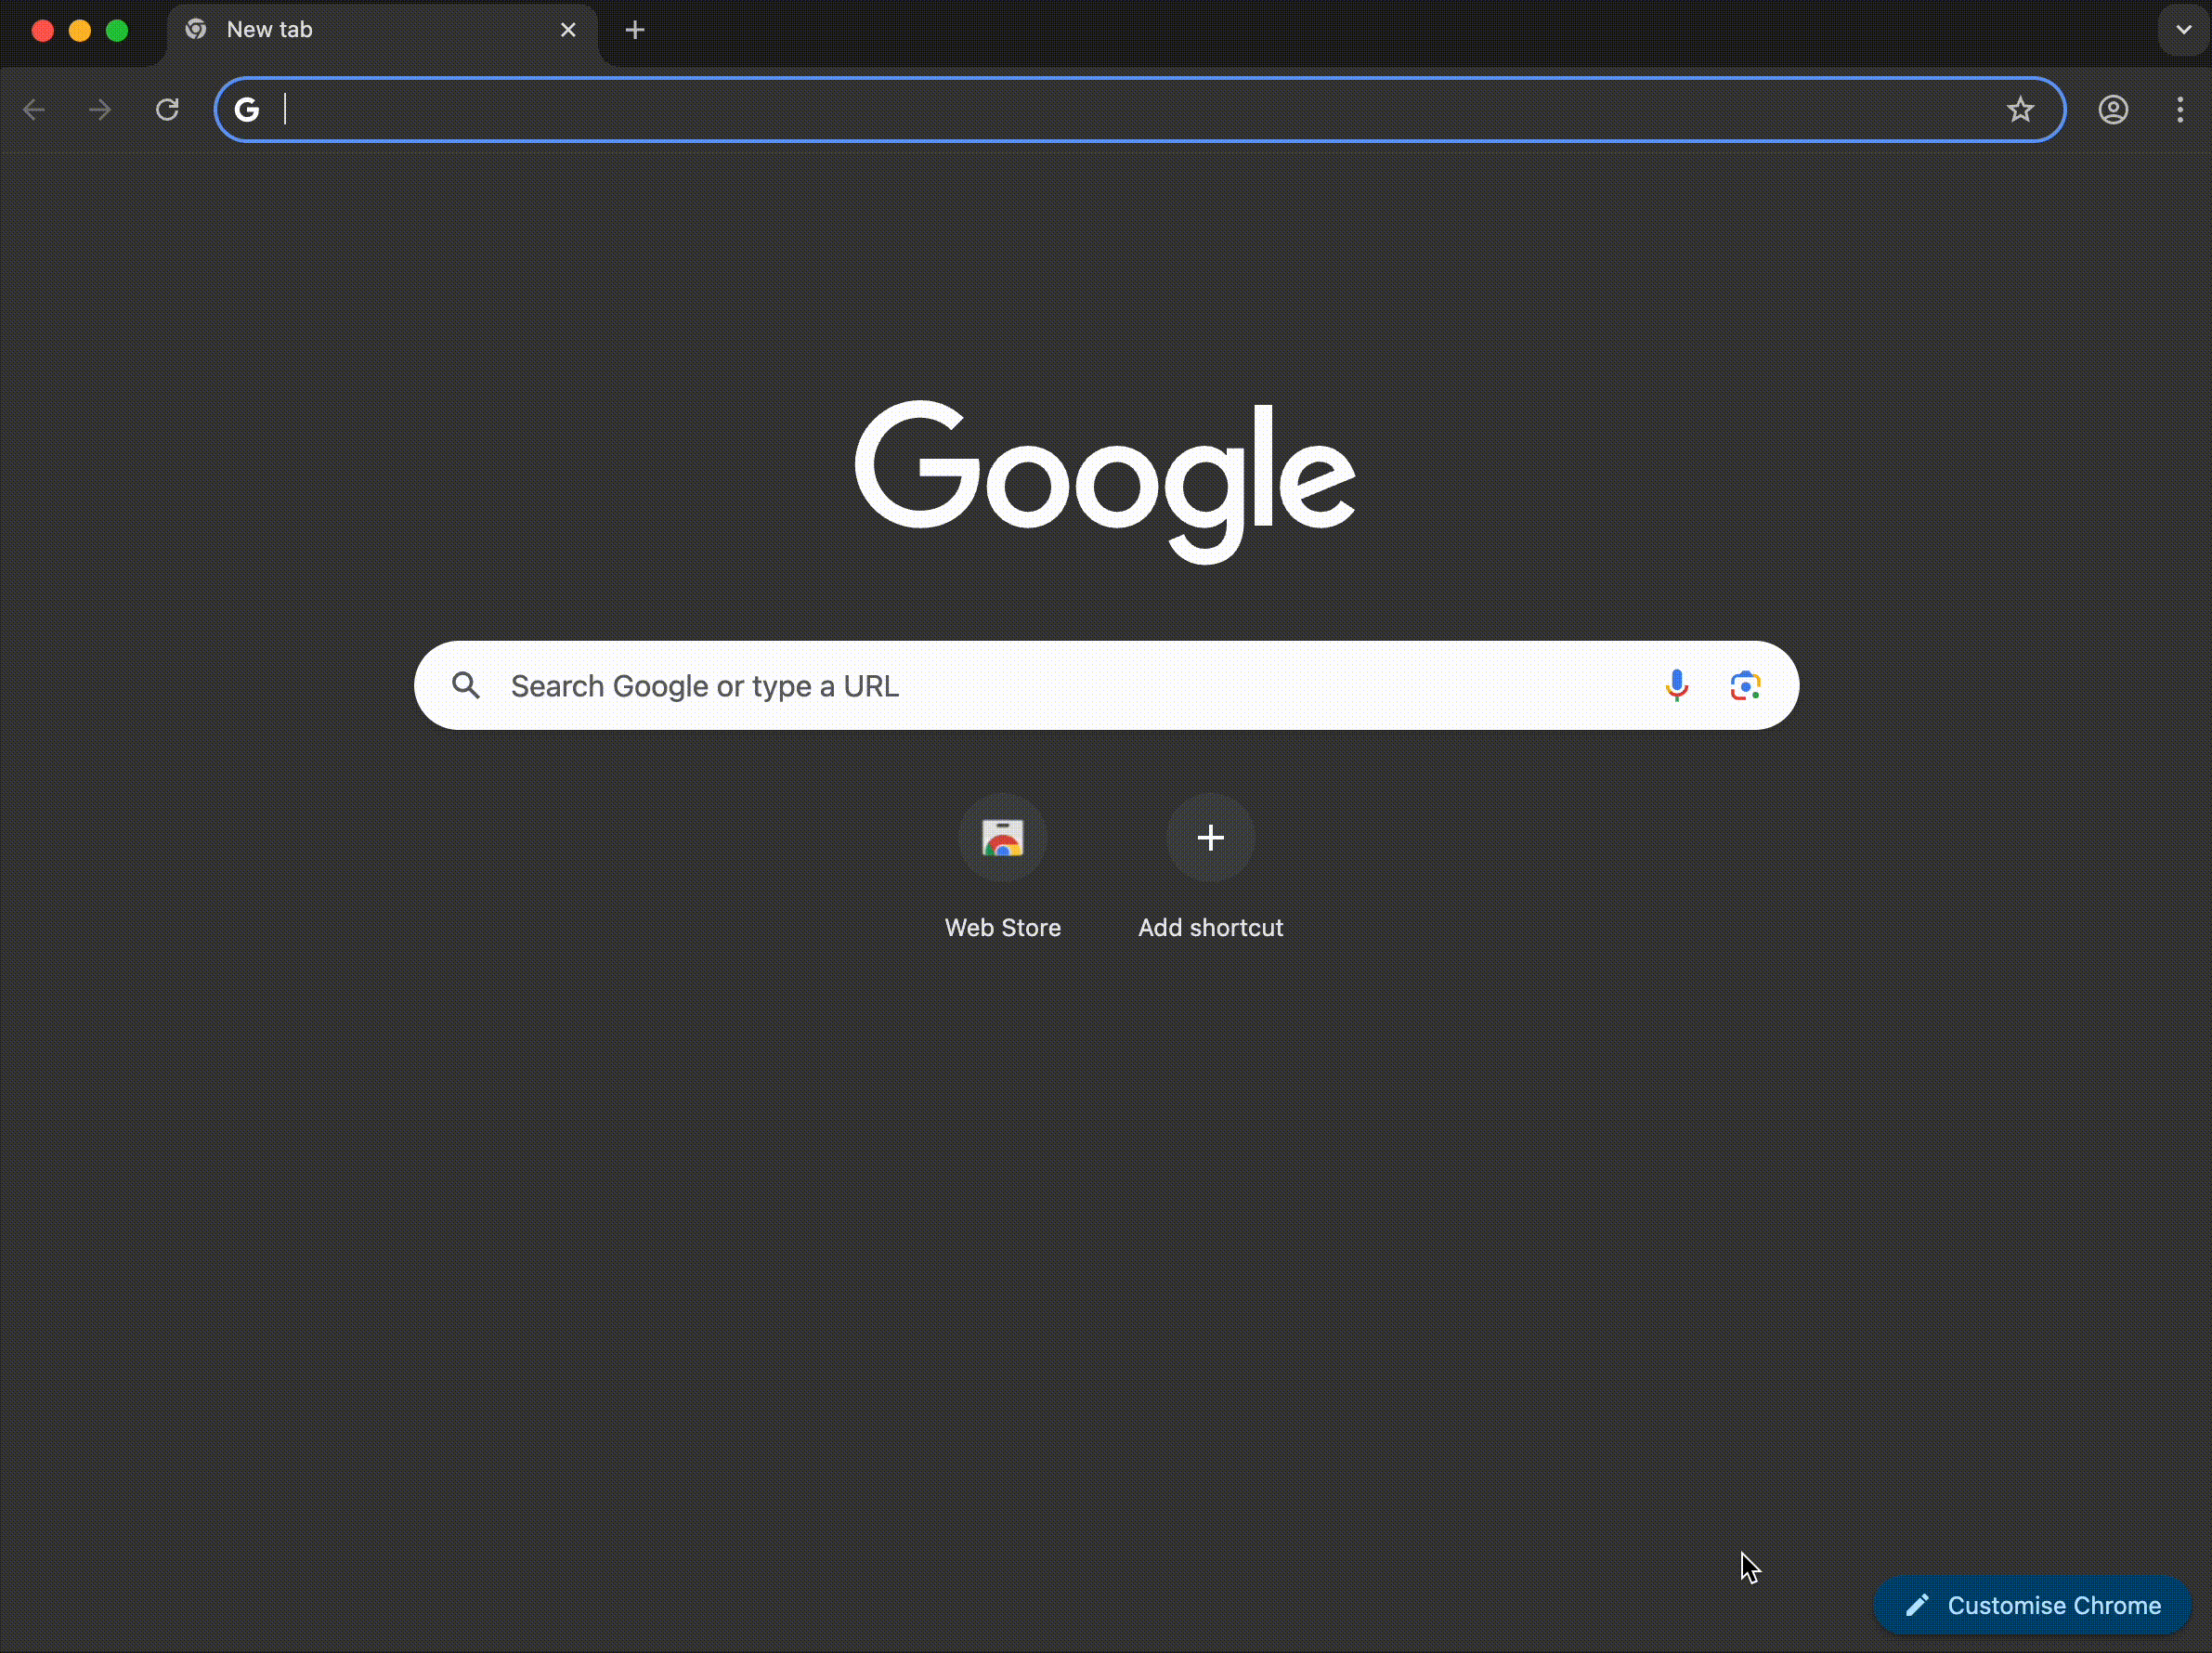Image resolution: width=2212 pixels, height=1653 pixels.
Task: Open Chrome three-dot menu
Action: (x=2180, y=109)
